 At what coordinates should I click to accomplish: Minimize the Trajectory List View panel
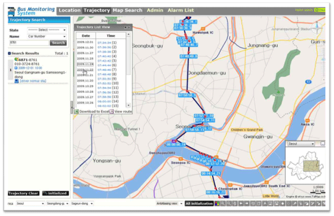pyautogui.click(x=125, y=27)
